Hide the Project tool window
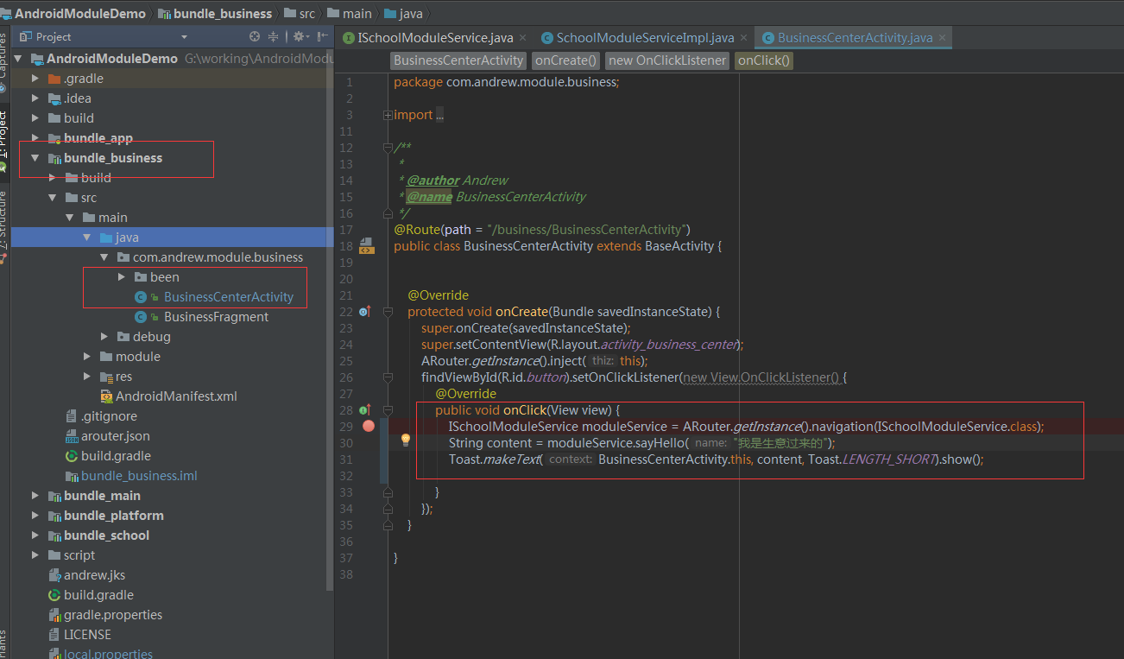 tap(322, 37)
